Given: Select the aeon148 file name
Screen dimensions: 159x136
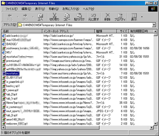Looking at the screenshot, I should (15, 120).
